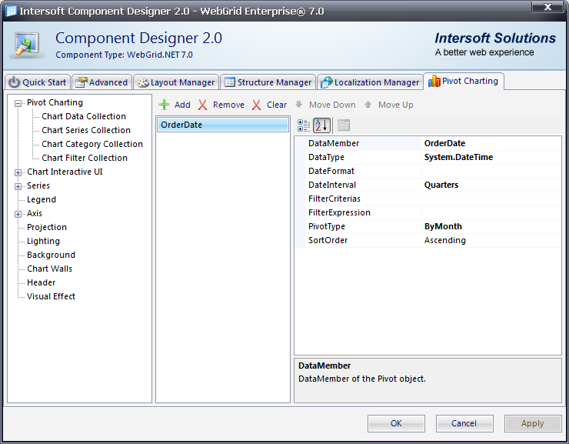Open the Quick Start tab

point(38,82)
